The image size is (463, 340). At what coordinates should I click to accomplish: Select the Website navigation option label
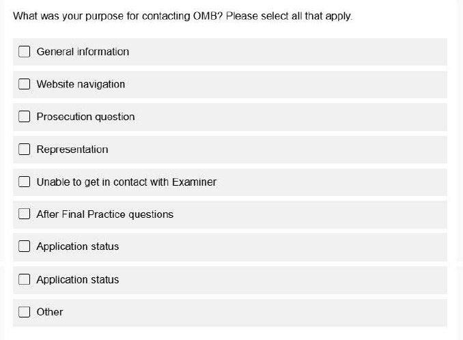click(x=81, y=85)
